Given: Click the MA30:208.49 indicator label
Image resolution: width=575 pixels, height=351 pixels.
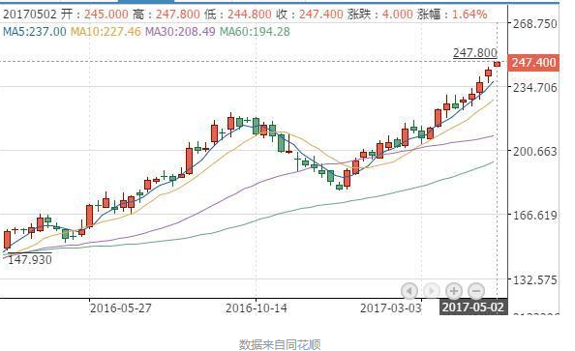Looking at the screenshot, I should point(180,32).
